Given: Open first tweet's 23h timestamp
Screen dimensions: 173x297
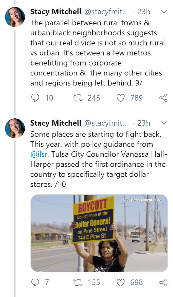Looking at the screenshot, I should pyautogui.click(x=144, y=12).
